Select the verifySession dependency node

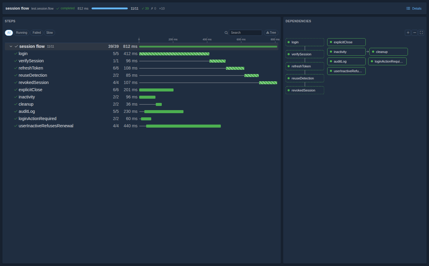[x=305, y=54]
